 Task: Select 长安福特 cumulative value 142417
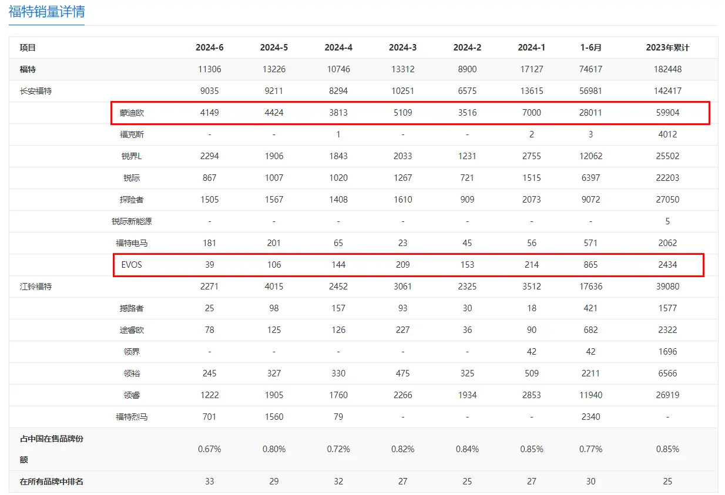[667, 91]
